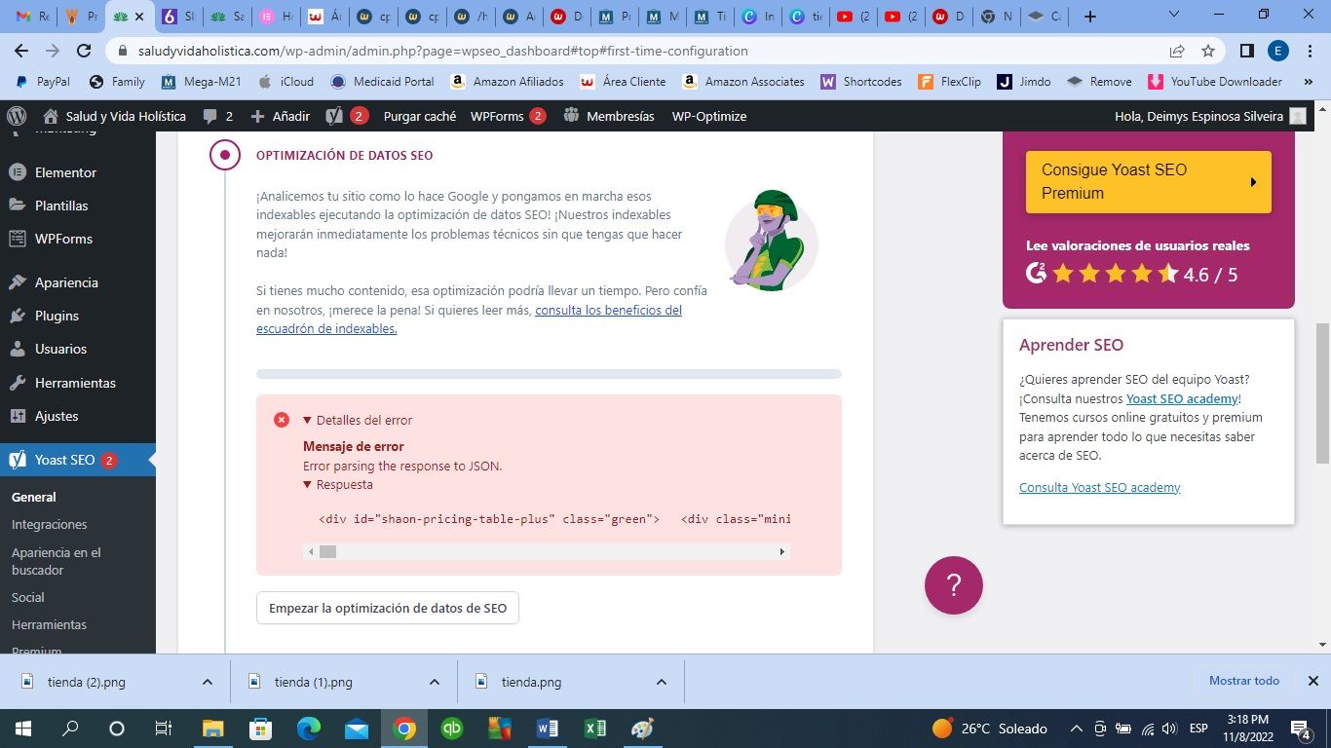This screenshot has height=748, width=1331.
Task: Open Hola, Deimys Espinosa Silveira account menu
Action: point(1210,116)
